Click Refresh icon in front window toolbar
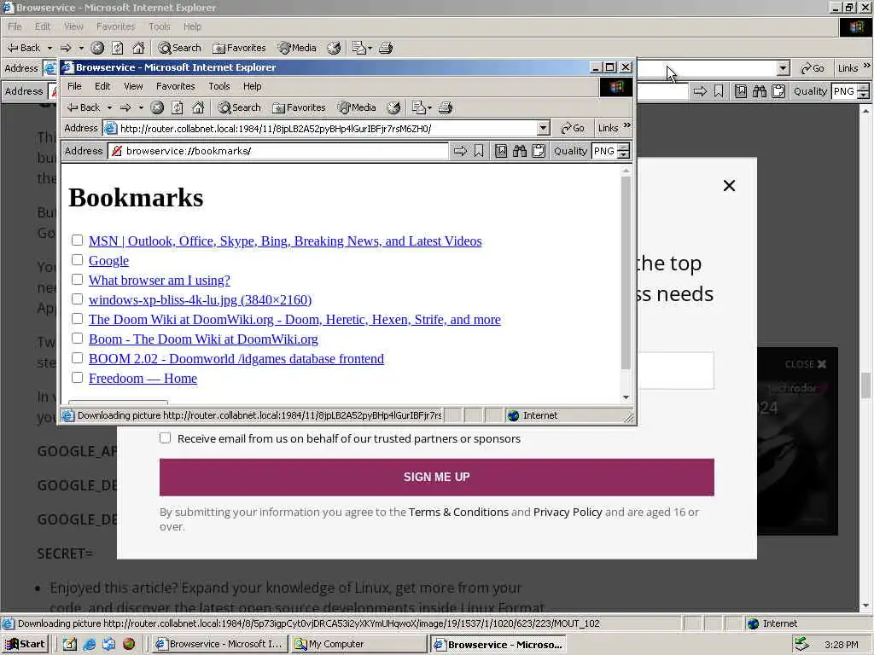874x655 pixels. pos(178,107)
